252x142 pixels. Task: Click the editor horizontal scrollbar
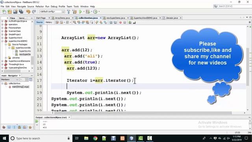point(143,113)
